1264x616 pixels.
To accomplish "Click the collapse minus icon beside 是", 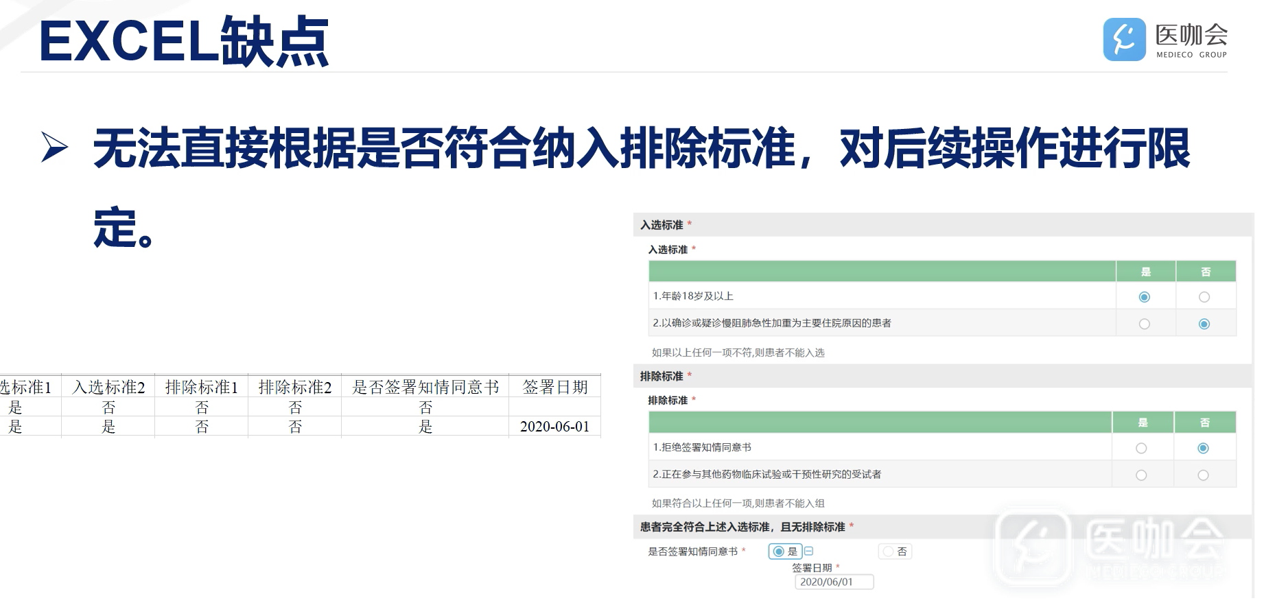I will (x=808, y=552).
